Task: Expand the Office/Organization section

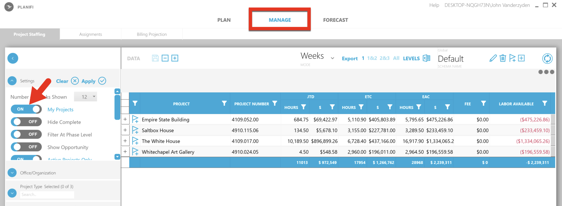Action: tap(12, 173)
